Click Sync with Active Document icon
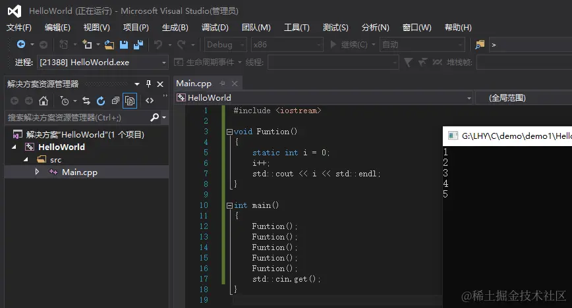This screenshot has height=308, width=572. click(x=86, y=101)
